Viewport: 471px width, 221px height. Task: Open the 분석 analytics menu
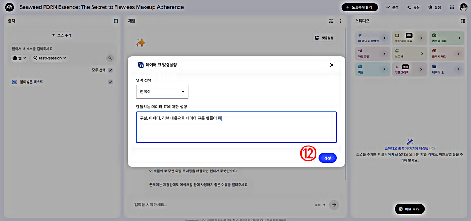click(x=392, y=7)
